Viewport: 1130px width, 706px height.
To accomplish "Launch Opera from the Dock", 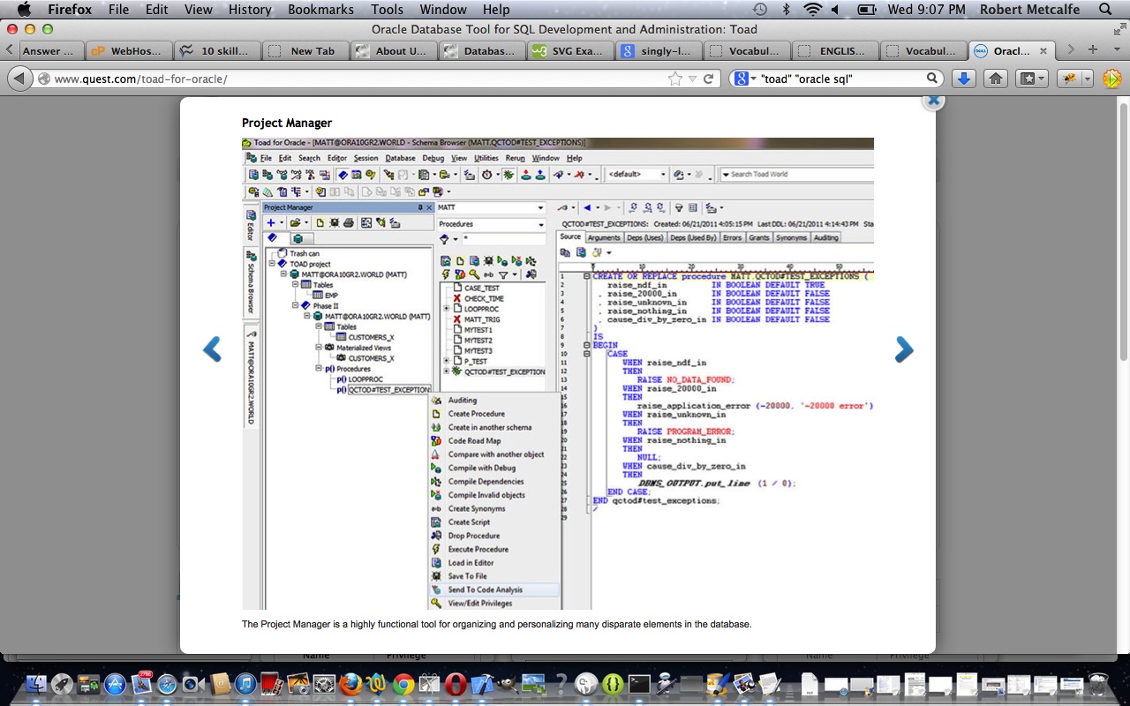I will tap(456, 684).
